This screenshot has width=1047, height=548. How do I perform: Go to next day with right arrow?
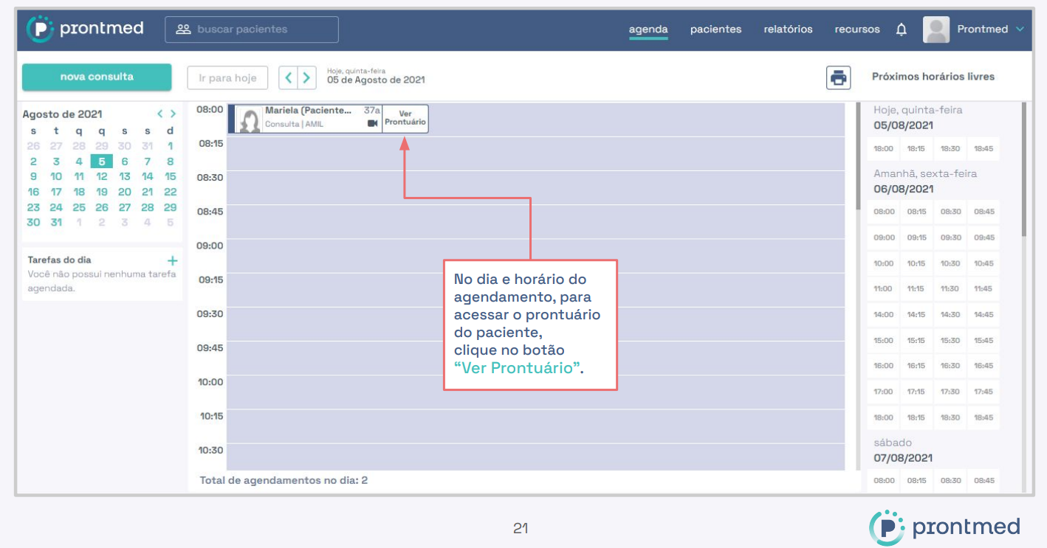click(306, 77)
